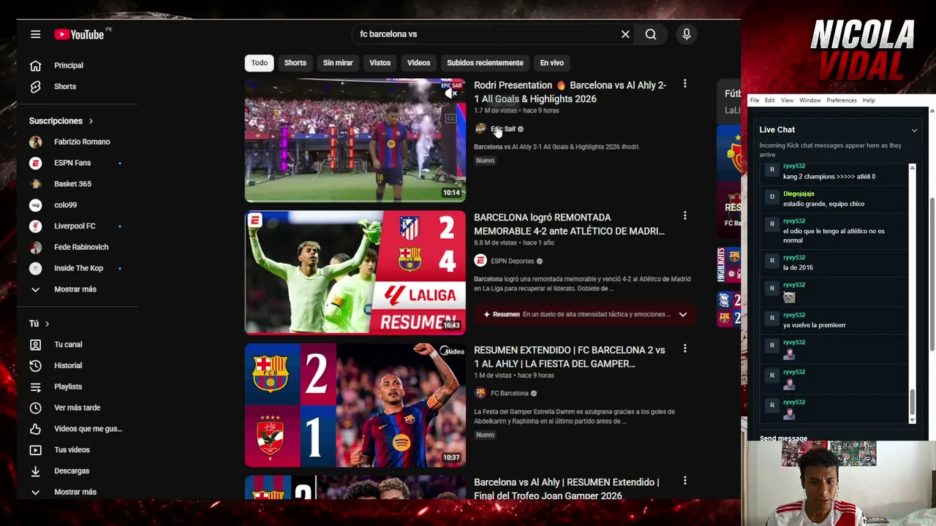The height and width of the screenshot is (526, 936).
Task: Toggle subtitles on the Rodri Presentation preview
Action: coord(451,118)
